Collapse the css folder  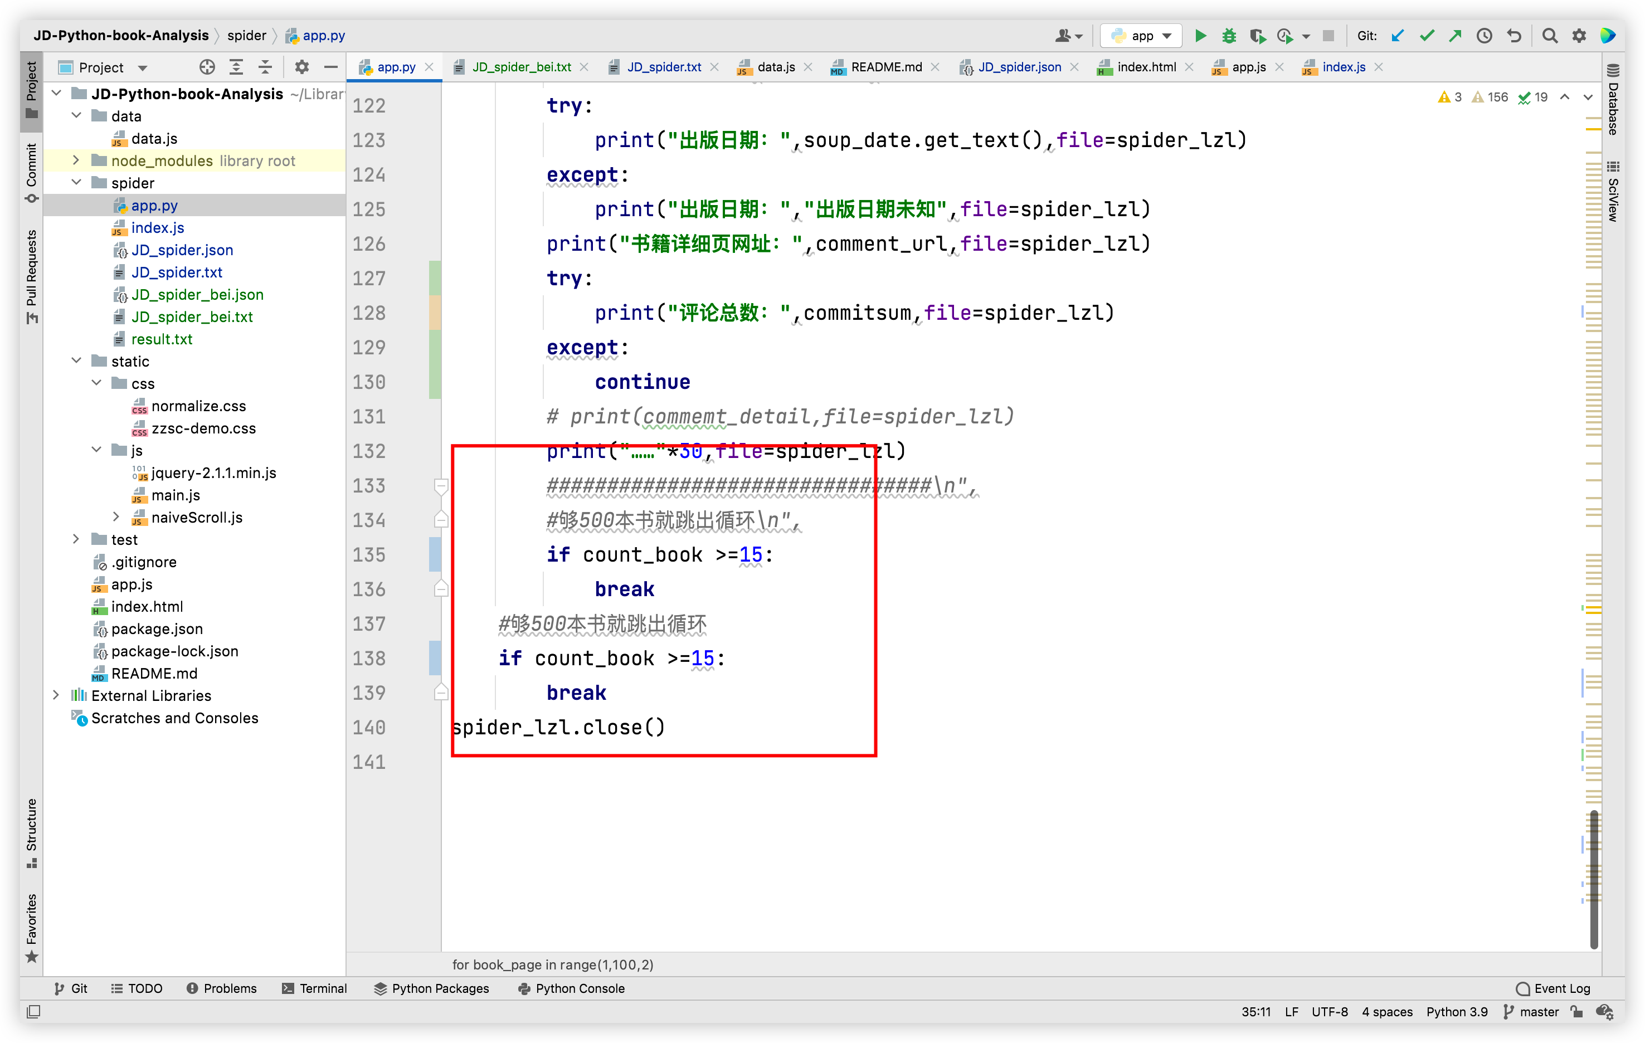click(x=96, y=383)
